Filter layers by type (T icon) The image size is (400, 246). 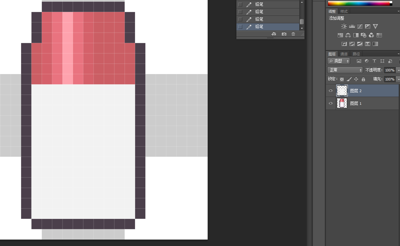374,61
